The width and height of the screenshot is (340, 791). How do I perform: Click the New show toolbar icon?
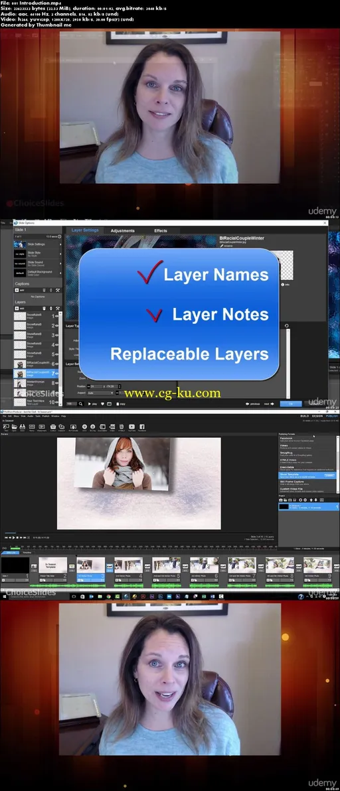pyautogui.click(x=6, y=427)
